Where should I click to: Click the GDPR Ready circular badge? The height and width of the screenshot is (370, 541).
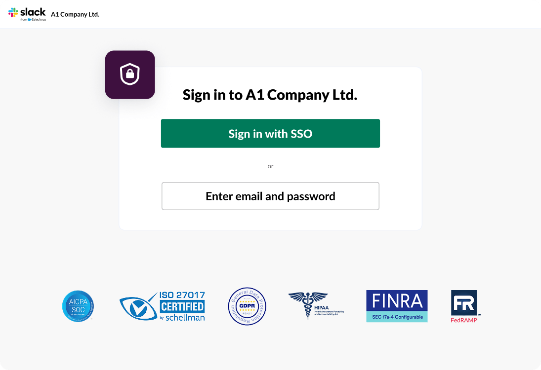tap(247, 306)
